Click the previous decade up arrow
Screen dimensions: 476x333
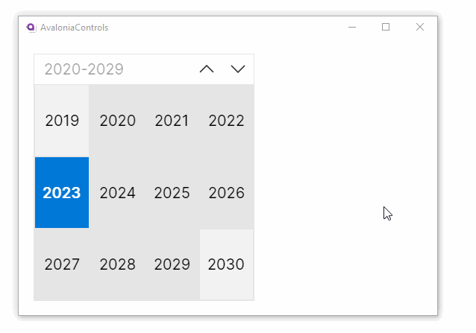[207, 69]
